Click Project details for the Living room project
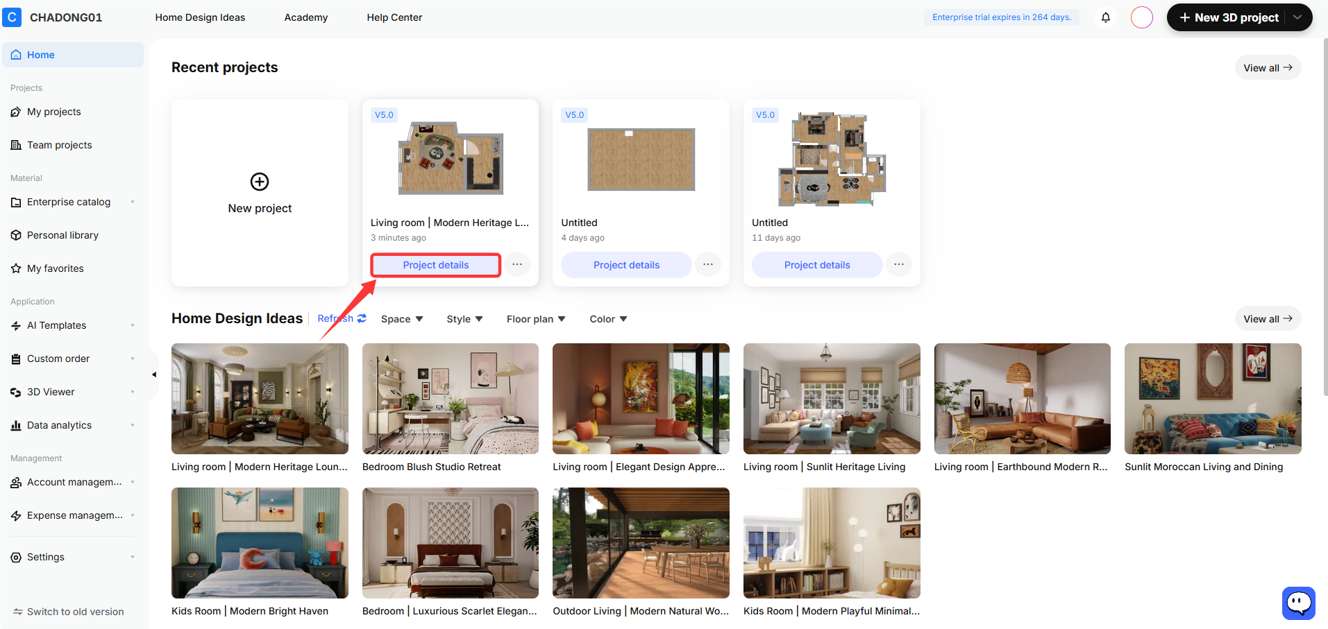 click(436, 265)
